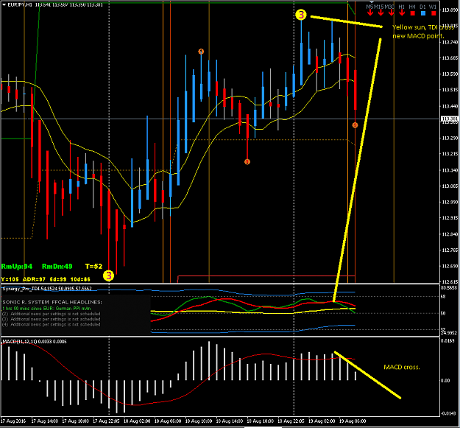Select the M5 timeframe label
This screenshot has height=428, width=460.
pyautogui.click(x=369, y=7)
